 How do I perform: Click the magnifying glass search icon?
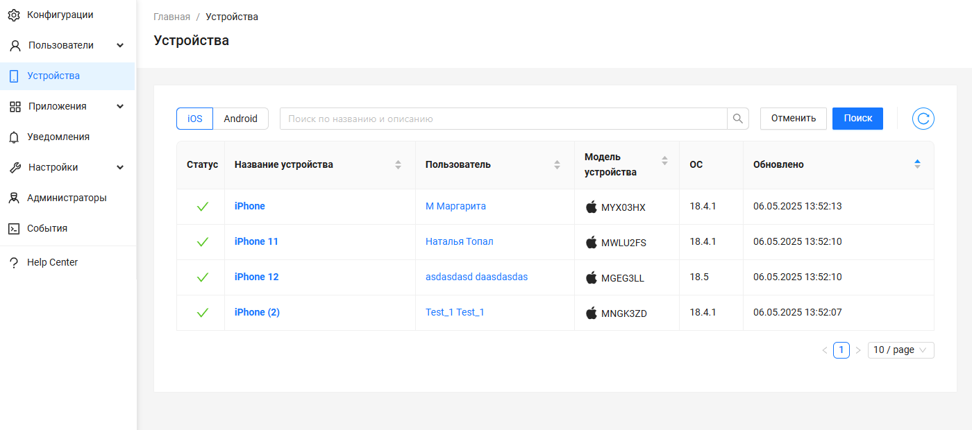[737, 119]
